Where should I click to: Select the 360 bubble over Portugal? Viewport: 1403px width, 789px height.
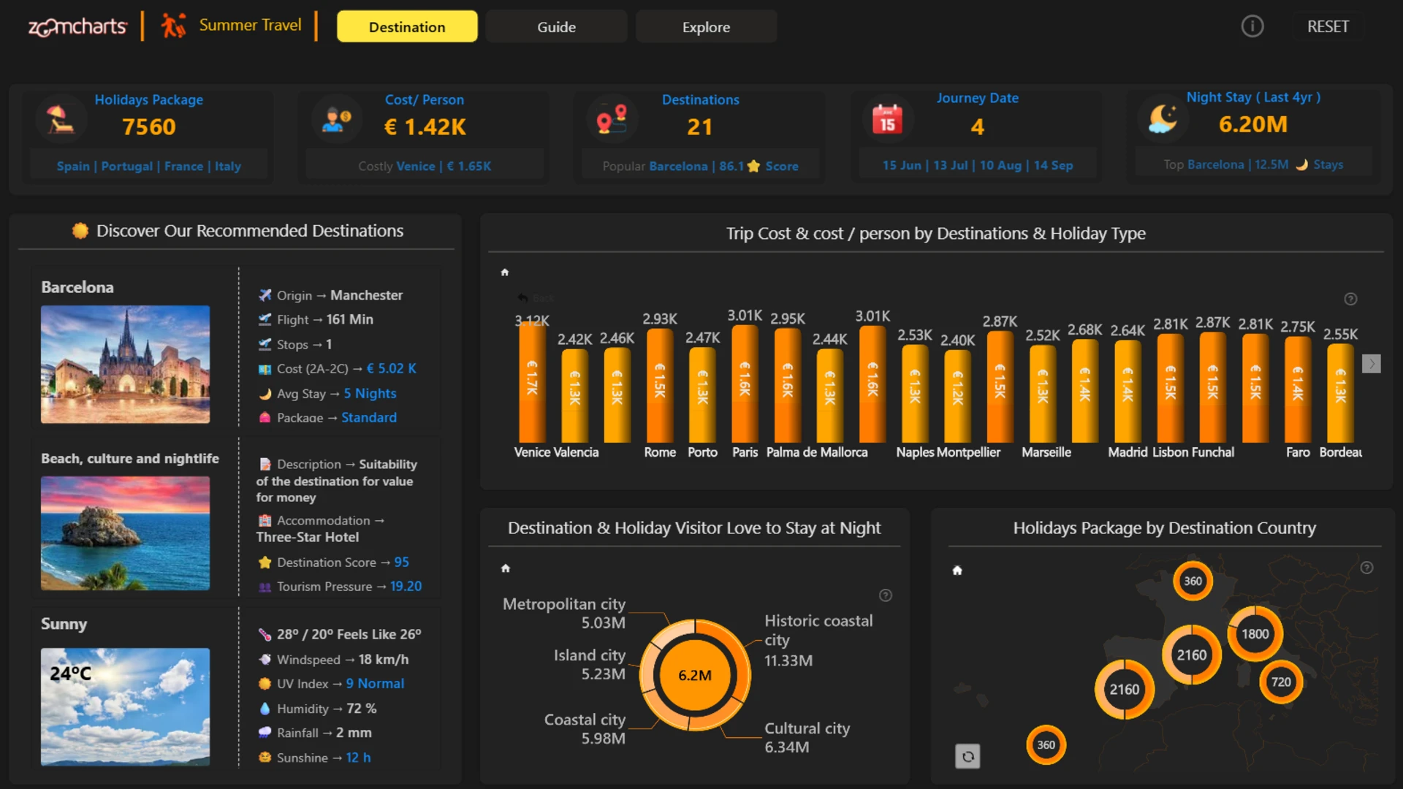[x=1046, y=745]
